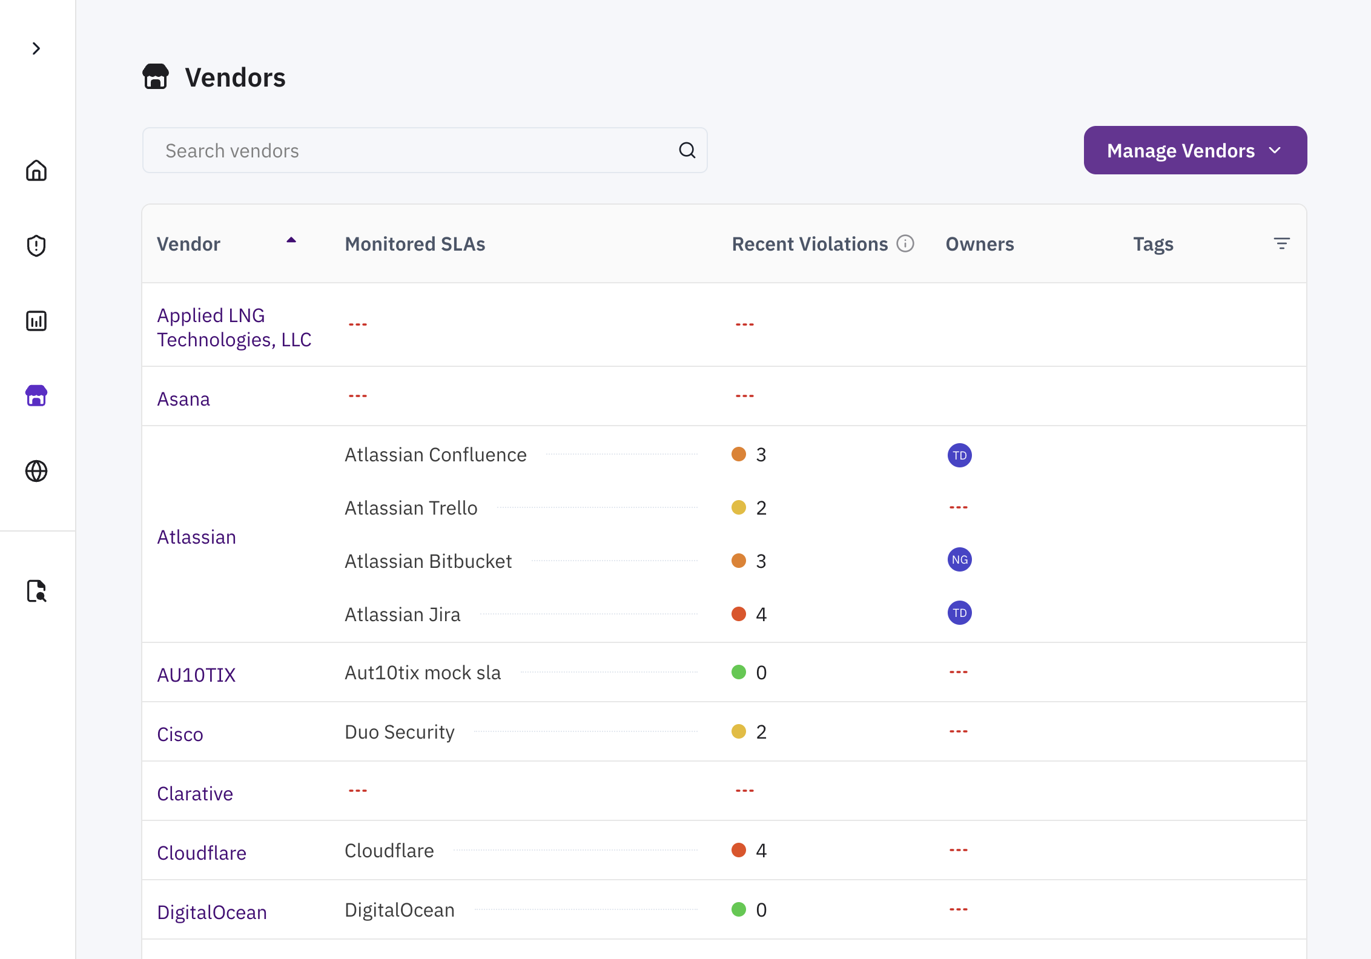
Task: Open Applied LNG Technologies, LLC vendor
Action: tap(234, 328)
